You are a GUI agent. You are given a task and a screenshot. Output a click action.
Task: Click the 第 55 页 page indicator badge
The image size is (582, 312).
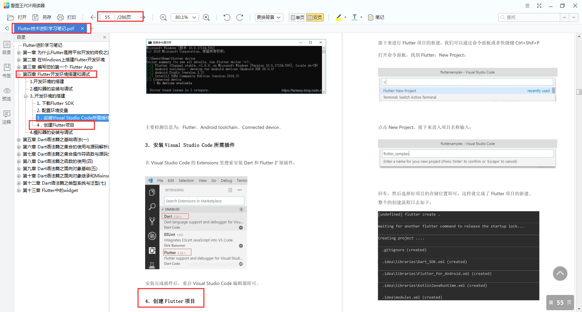[560, 303]
